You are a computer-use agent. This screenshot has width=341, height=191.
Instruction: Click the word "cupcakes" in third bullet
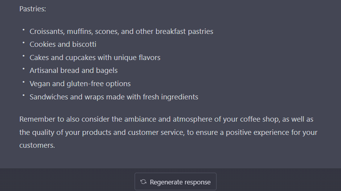83,58
